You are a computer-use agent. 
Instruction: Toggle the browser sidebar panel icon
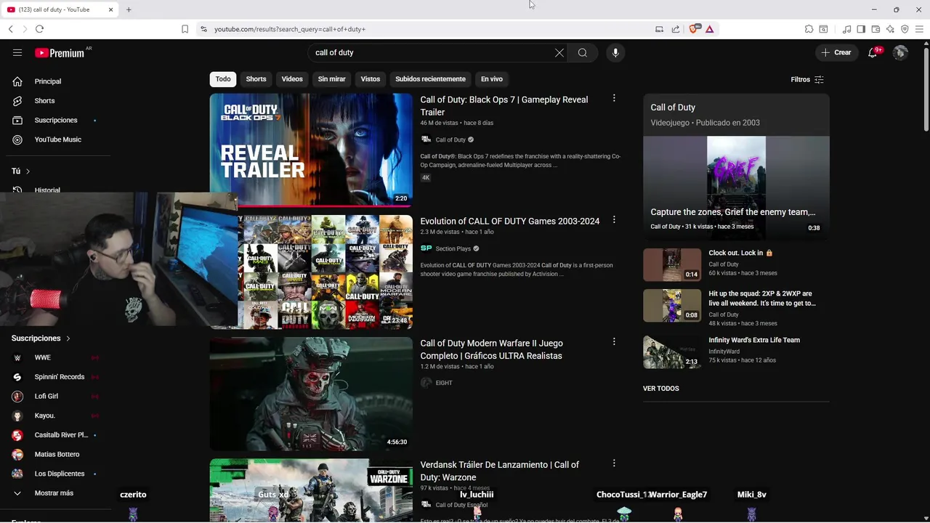tap(861, 29)
